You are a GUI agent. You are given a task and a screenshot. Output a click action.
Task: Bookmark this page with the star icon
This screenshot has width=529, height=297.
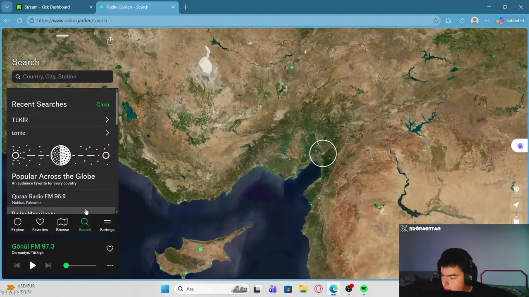(x=436, y=21)
